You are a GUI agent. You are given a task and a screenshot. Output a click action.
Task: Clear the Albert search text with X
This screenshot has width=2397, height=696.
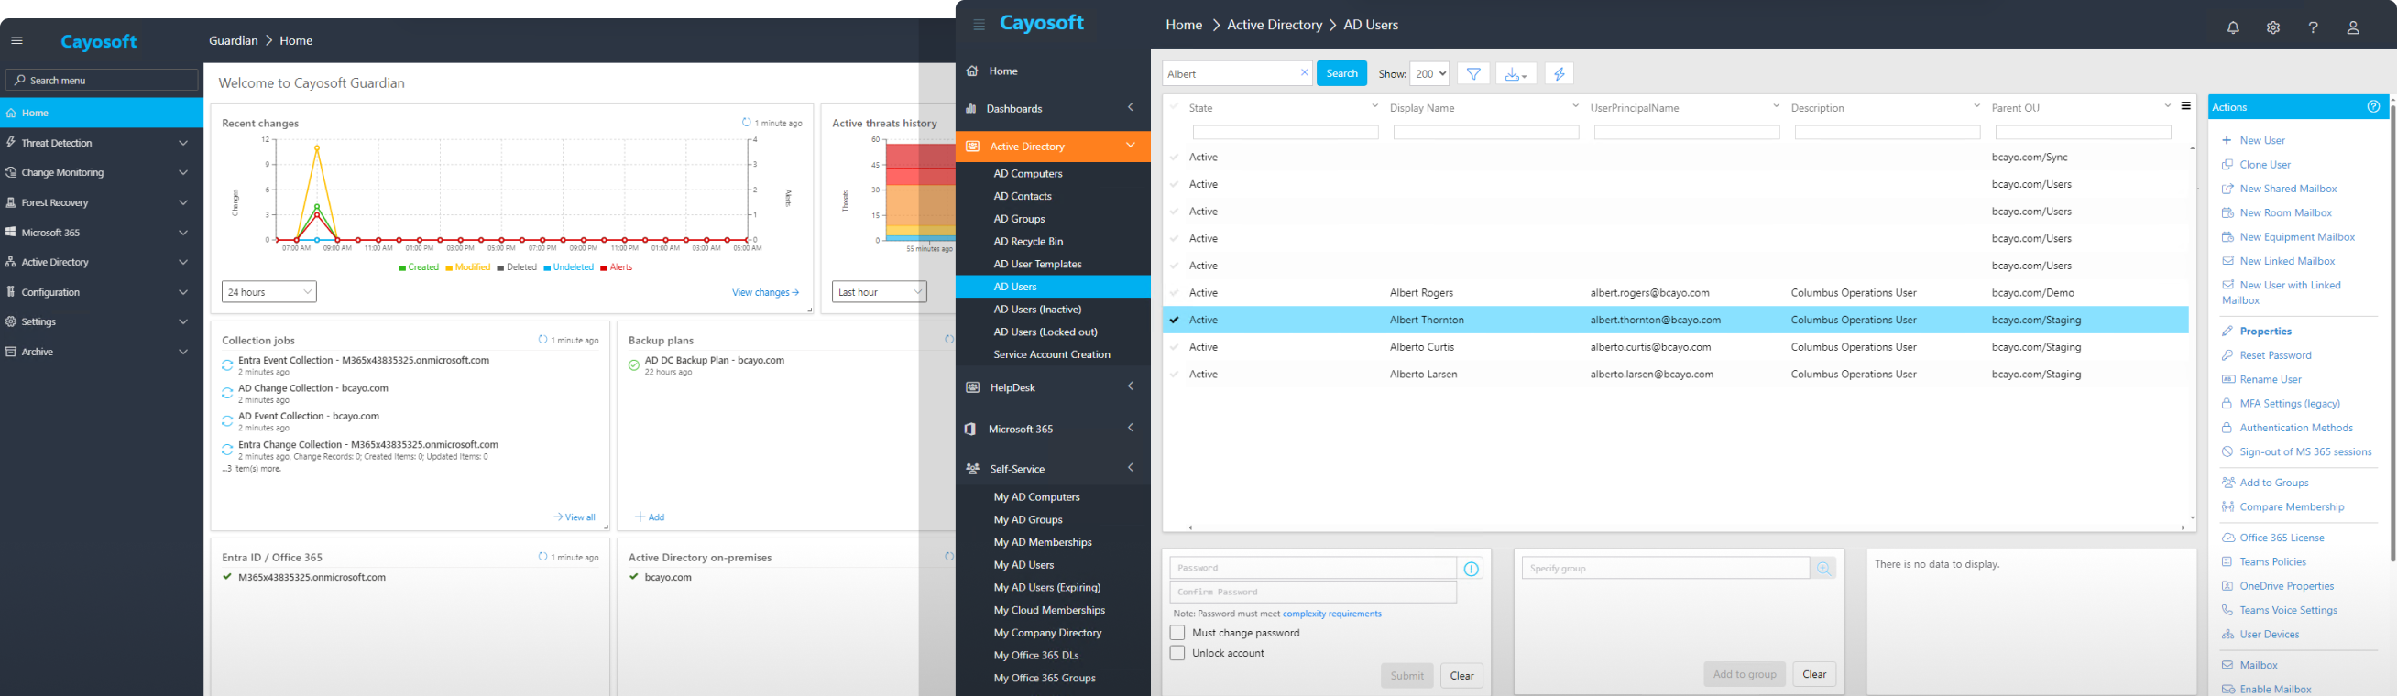pyautogui.click(x=1304, y=72)
